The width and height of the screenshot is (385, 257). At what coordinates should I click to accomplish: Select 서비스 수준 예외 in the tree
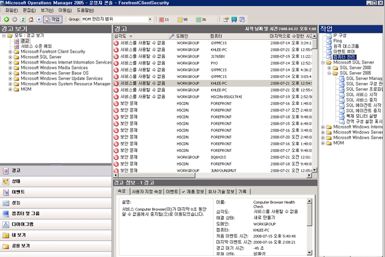[x=36, y=46]
